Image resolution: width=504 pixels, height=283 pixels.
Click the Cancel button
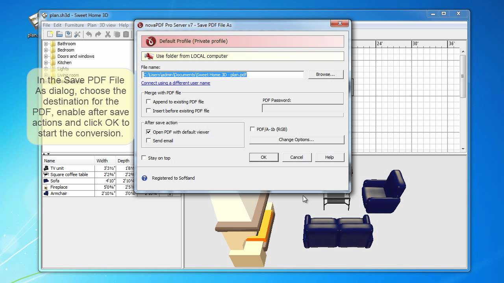coord(296,157)
